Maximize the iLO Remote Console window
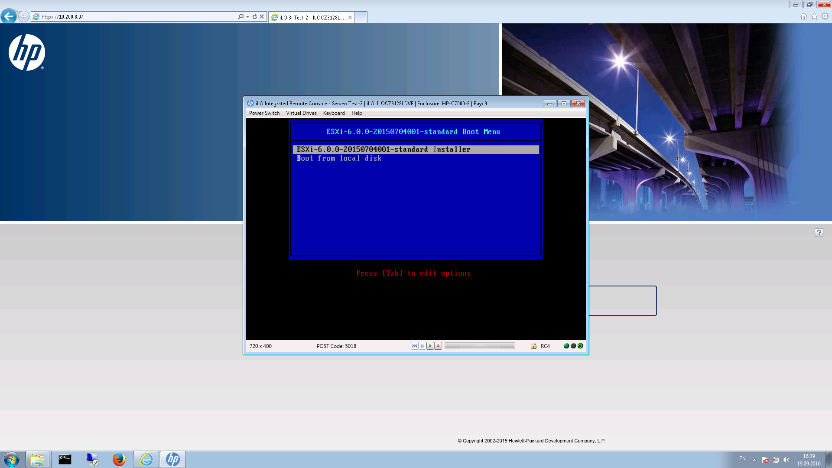 (x=564, y=103)
